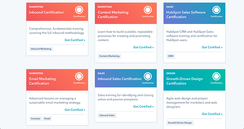Open Get Certified link for Content Marketing

click(144, 47)
